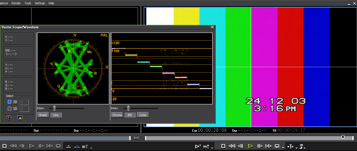The image size is (357, 151).
Task: Open the Render menu
Action: 16,3
